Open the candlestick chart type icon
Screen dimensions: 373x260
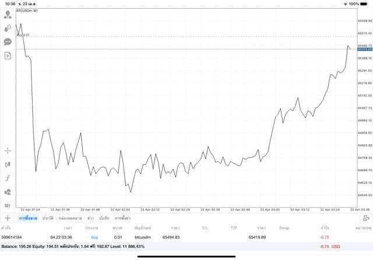[8, 165]
